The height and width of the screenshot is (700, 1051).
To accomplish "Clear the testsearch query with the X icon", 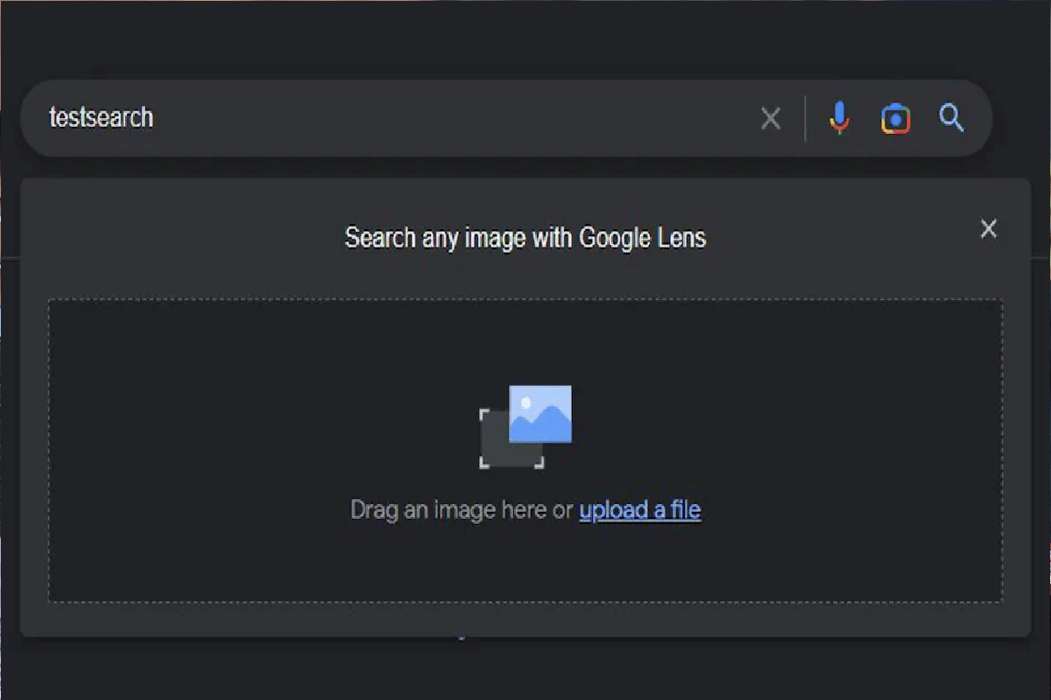I will pyautogui.click(x=771, y=118).
